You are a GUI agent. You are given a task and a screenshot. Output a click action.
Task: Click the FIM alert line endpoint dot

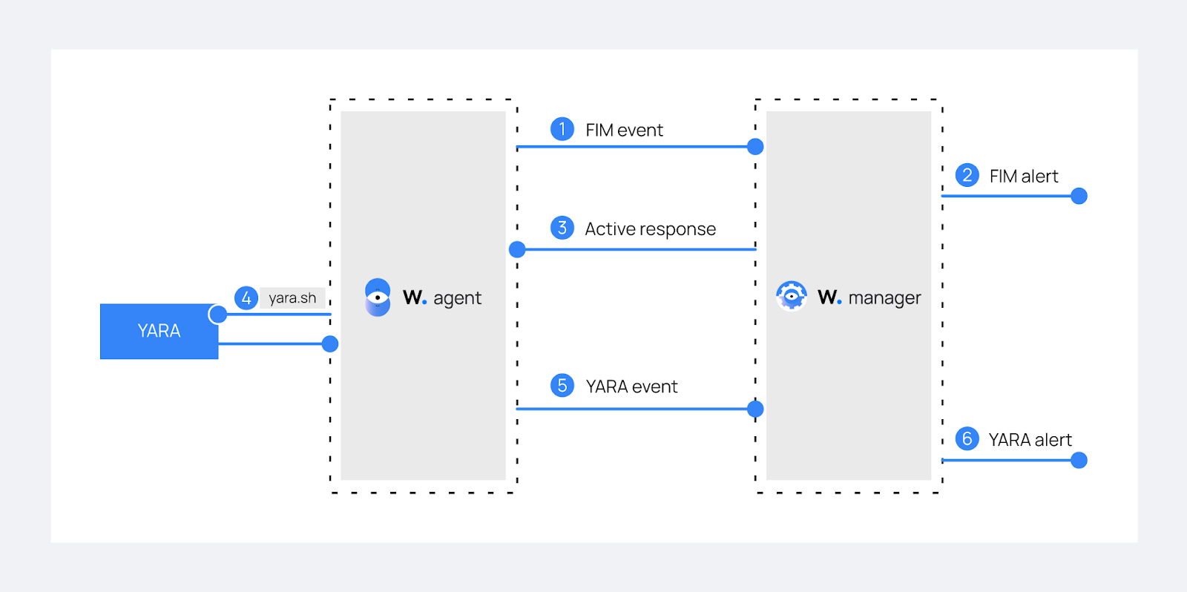tap(1079, 196)
